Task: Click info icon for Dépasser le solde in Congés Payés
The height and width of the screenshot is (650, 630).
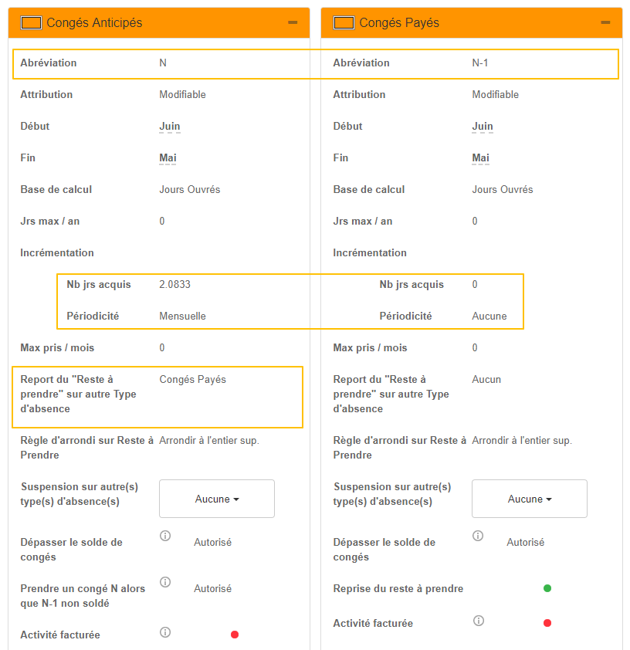Action: click(478, 536)
